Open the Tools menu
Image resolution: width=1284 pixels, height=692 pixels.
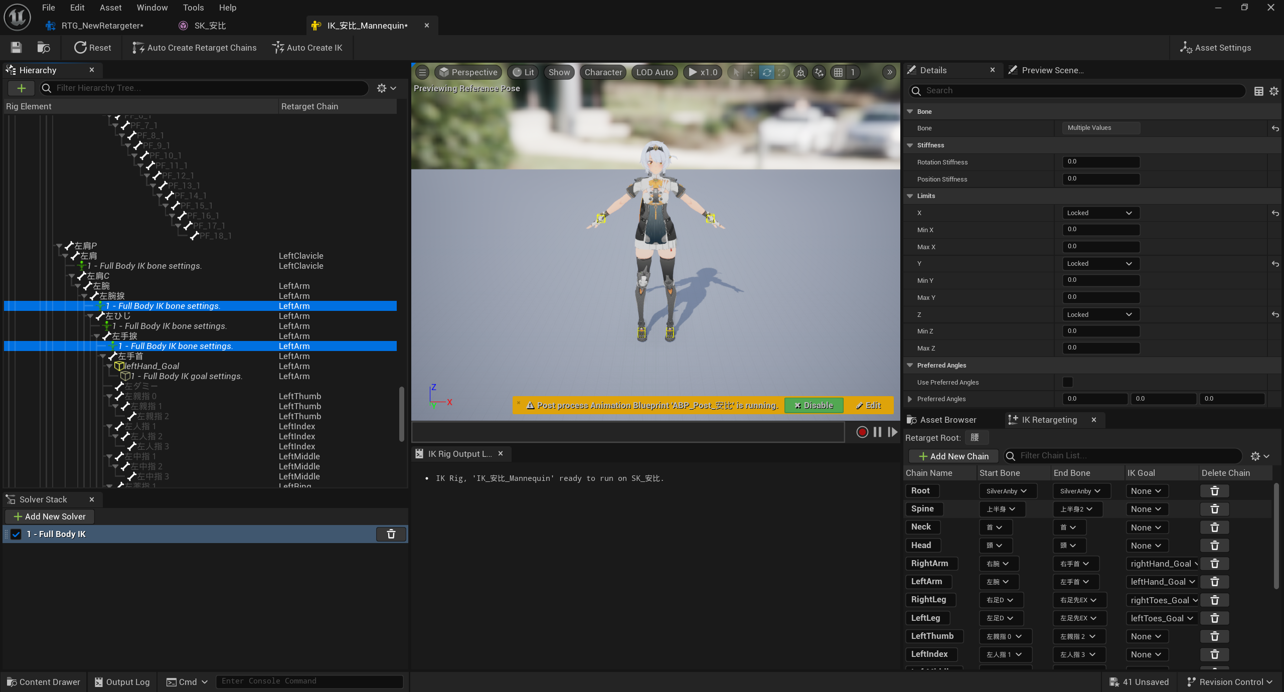coord(193,8)
